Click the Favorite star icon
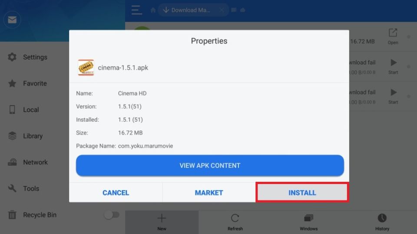The width and height of the screenshot is (417, 234). point(12,84)
